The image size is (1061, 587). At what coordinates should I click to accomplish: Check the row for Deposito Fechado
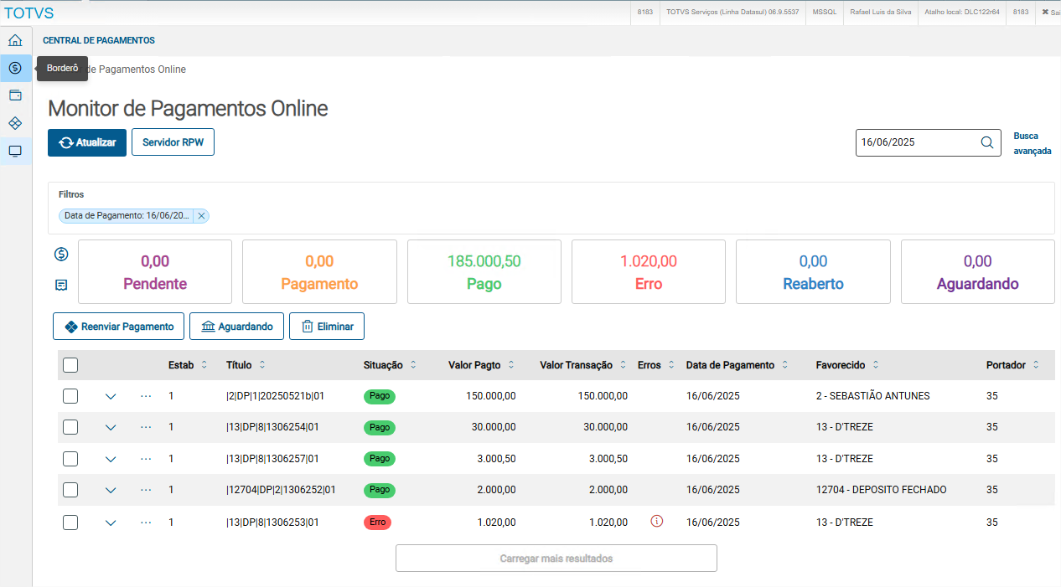[70, 490]
